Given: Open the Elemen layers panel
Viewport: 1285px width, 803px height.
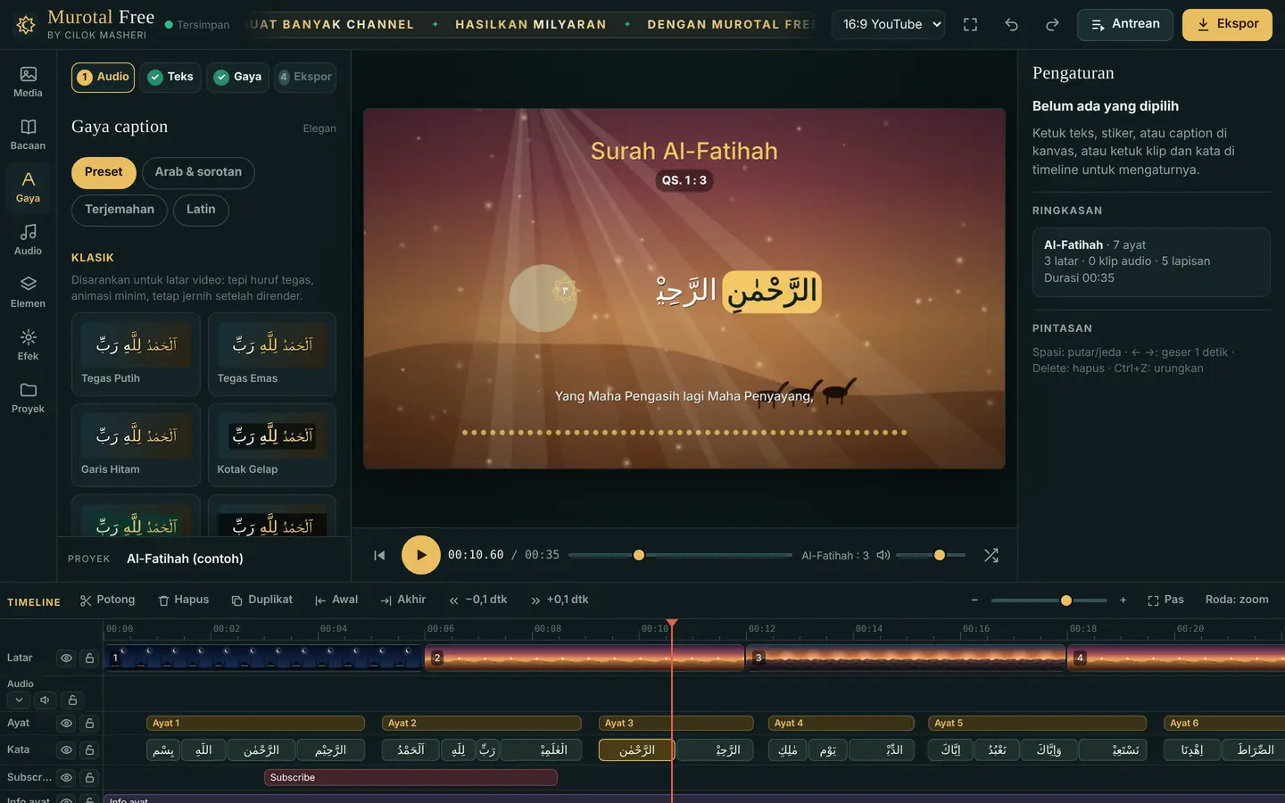Looking at the screenshot, I should point(28,292).
